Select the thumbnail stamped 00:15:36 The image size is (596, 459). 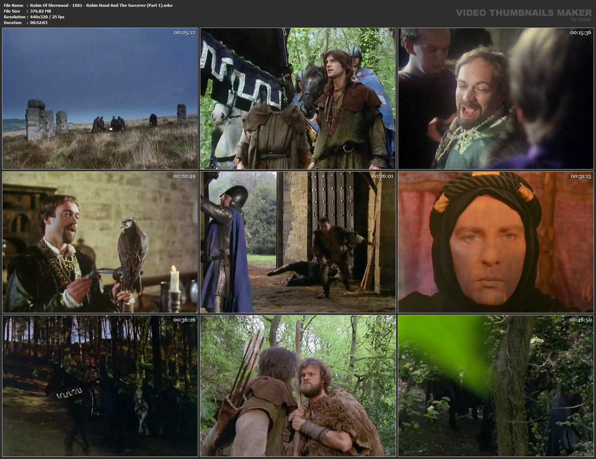[x=495, y=99]
